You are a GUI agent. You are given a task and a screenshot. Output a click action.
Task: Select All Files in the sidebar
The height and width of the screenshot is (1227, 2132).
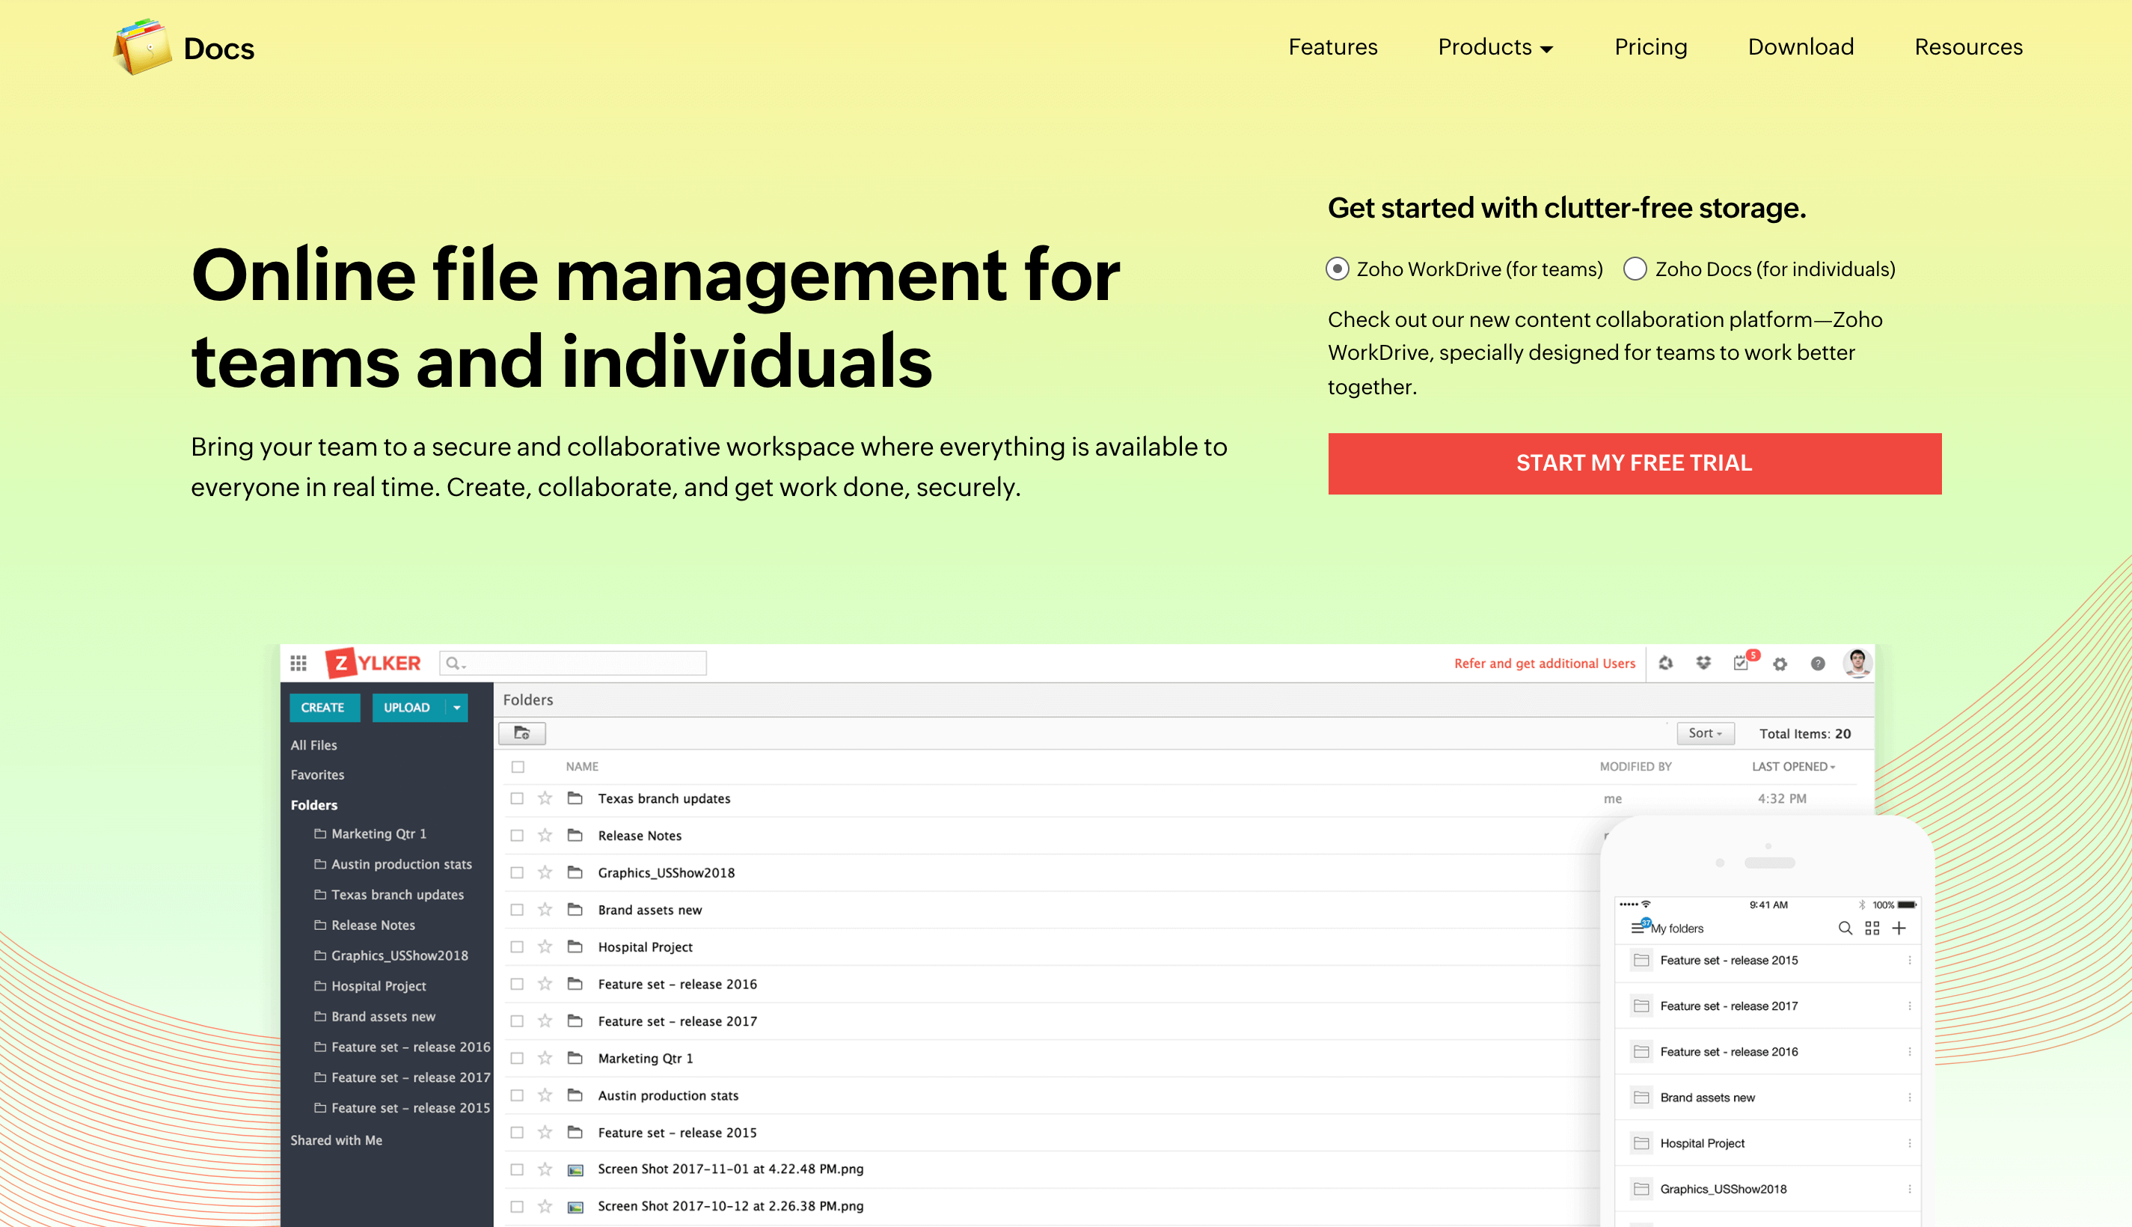313,745
